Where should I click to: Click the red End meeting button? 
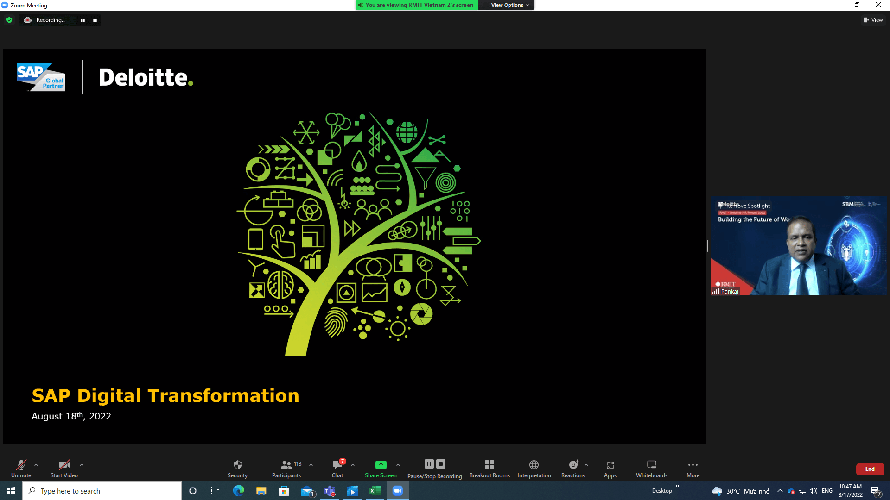[870, 469]
